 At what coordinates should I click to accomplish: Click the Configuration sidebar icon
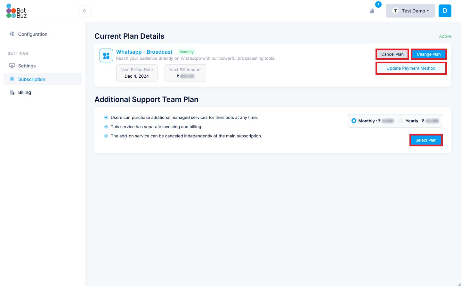pos(12,34)
